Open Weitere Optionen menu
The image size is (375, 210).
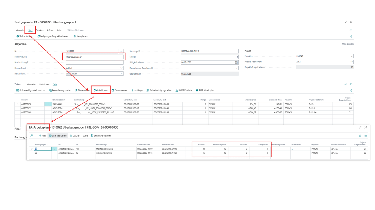(75, 30)
